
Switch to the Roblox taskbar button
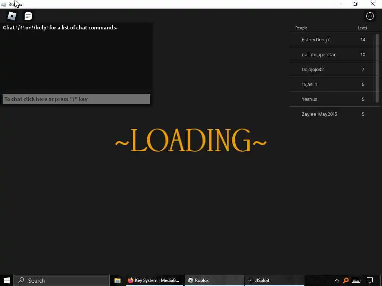pyautogui.click(x=214, y=280)
